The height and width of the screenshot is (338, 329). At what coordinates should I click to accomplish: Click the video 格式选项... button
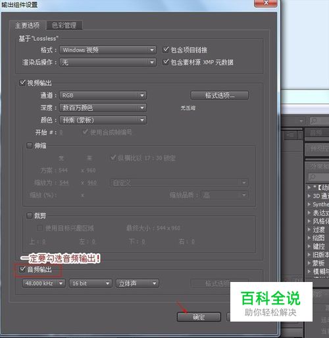220,96
